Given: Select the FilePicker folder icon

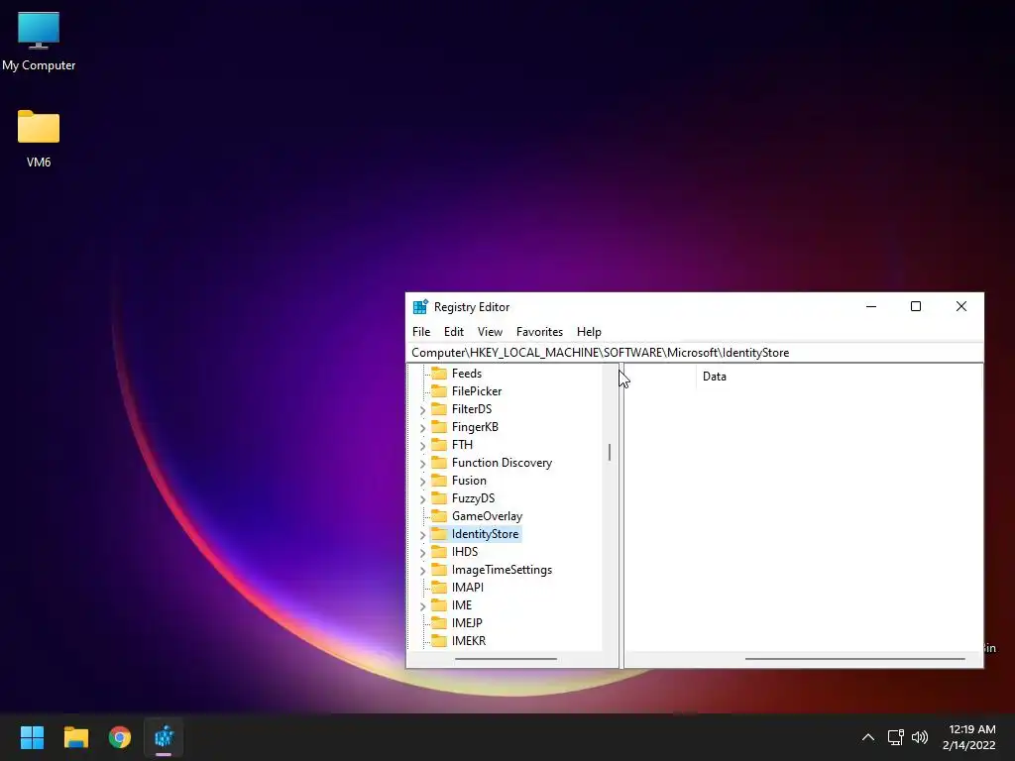Looking at the screenshot, I should [439, 390].
